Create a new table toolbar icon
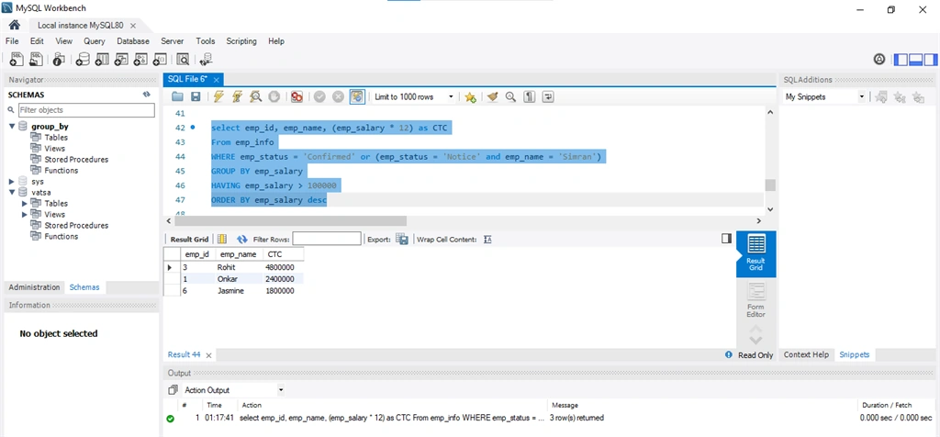The width and height of the screenshot is (940, 437). (102, 59)
